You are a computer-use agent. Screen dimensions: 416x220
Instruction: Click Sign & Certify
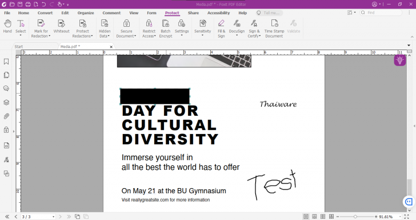(254, 28)
